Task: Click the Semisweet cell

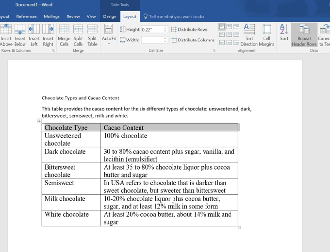Action: click(x=71, y=187)
